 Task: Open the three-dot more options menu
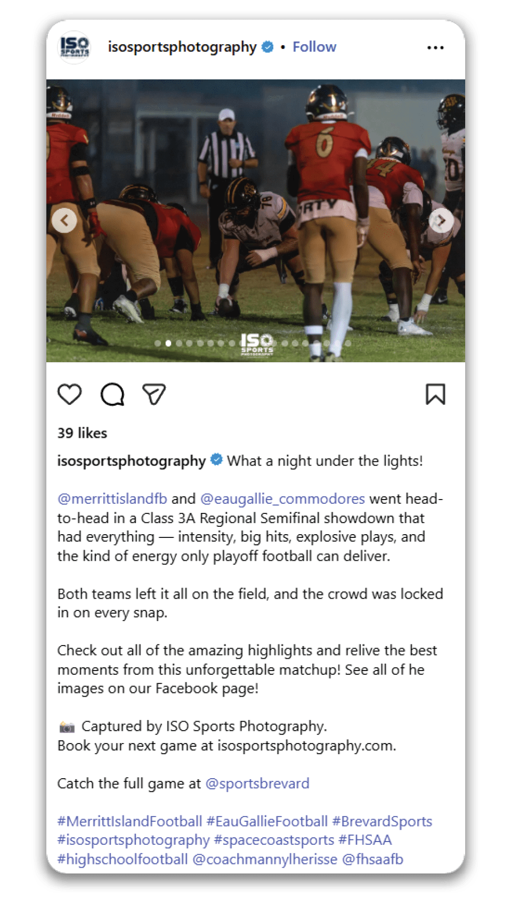pyautogui.click(x=435, y=47)
